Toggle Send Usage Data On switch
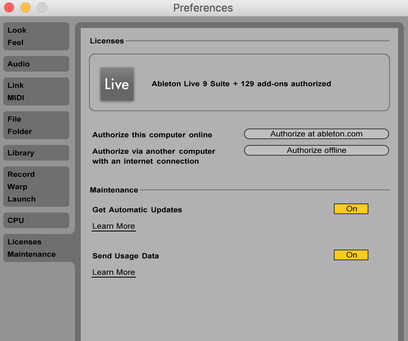Viewport: 408px width, 341px height. pos(351,255)
